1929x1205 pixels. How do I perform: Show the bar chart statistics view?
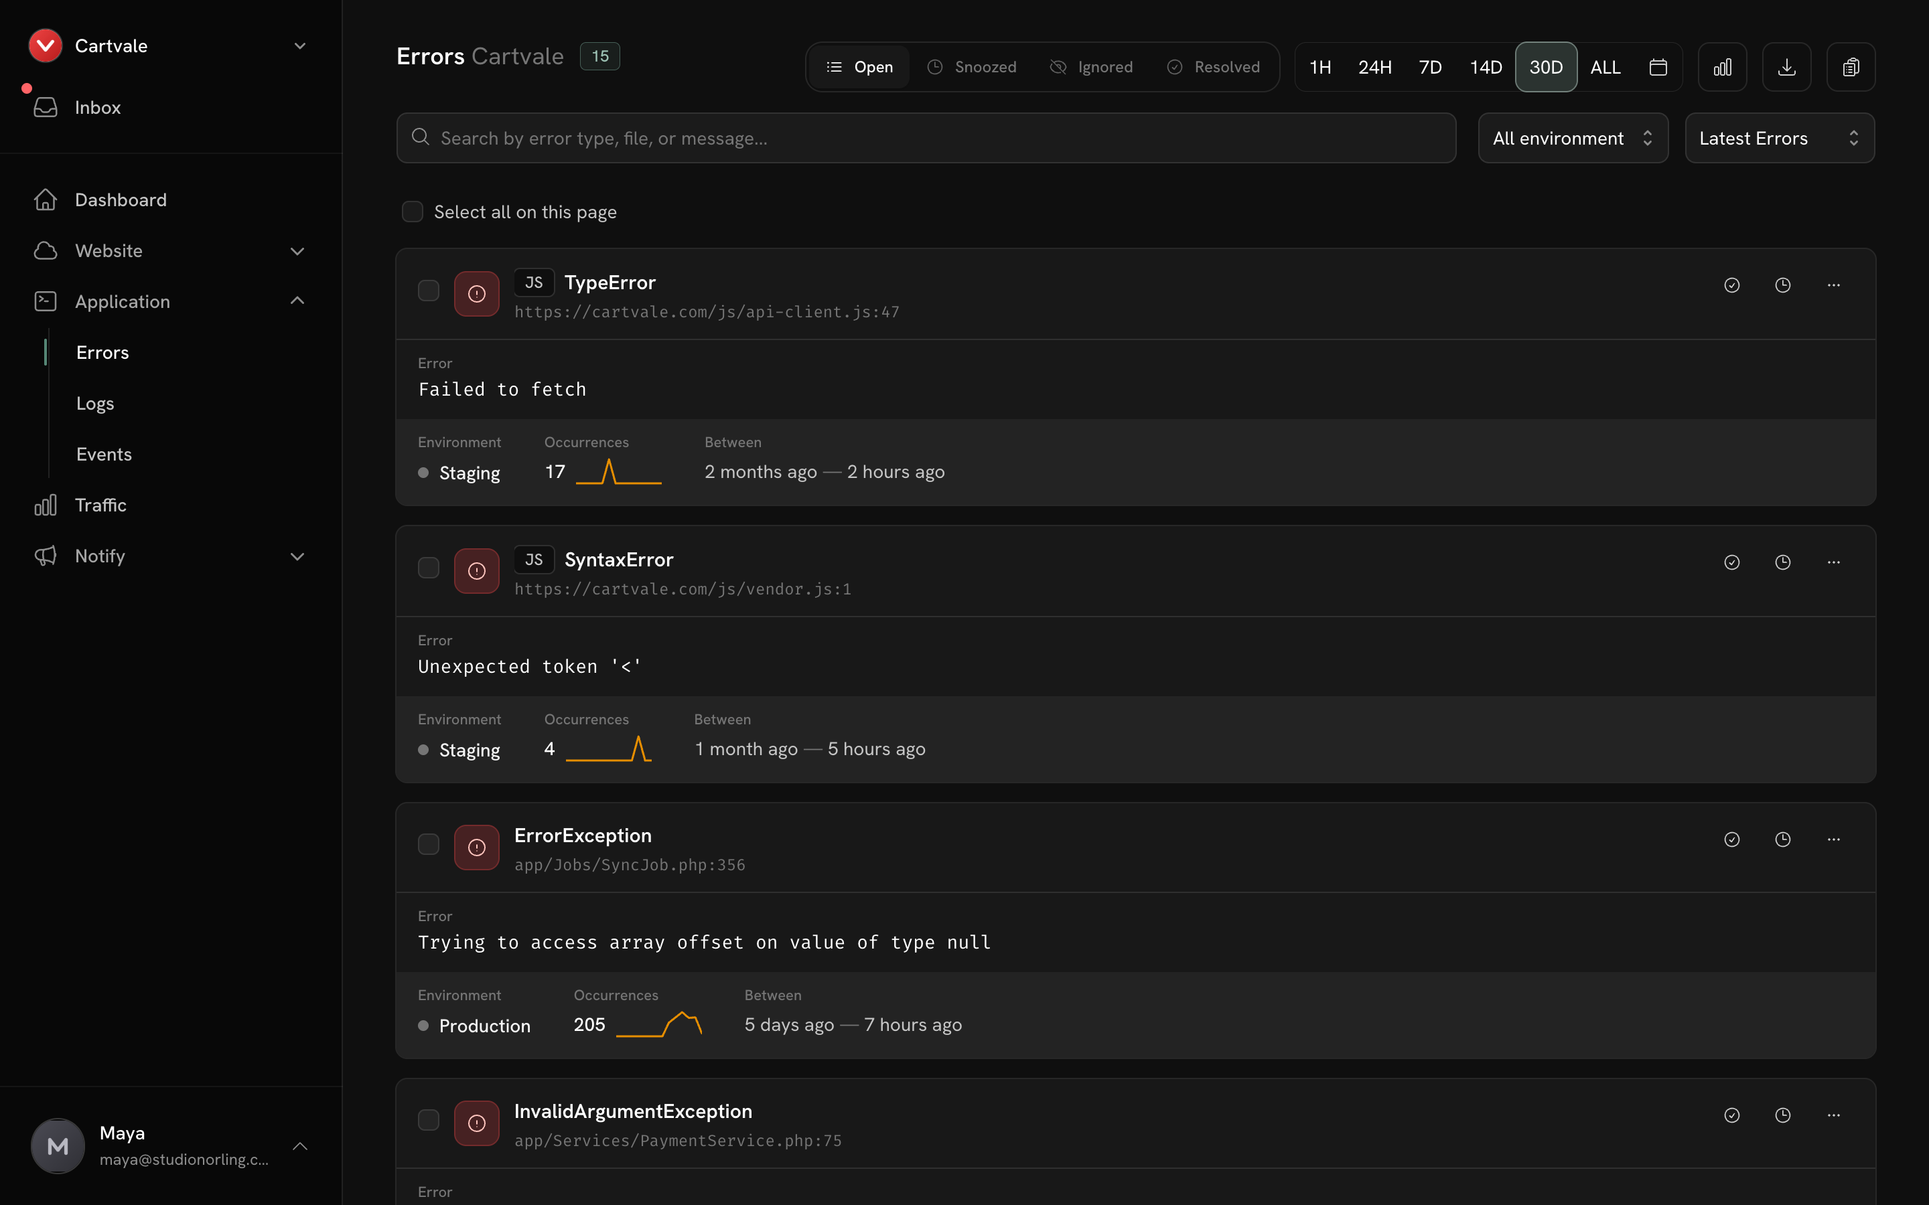[1723, 67]
